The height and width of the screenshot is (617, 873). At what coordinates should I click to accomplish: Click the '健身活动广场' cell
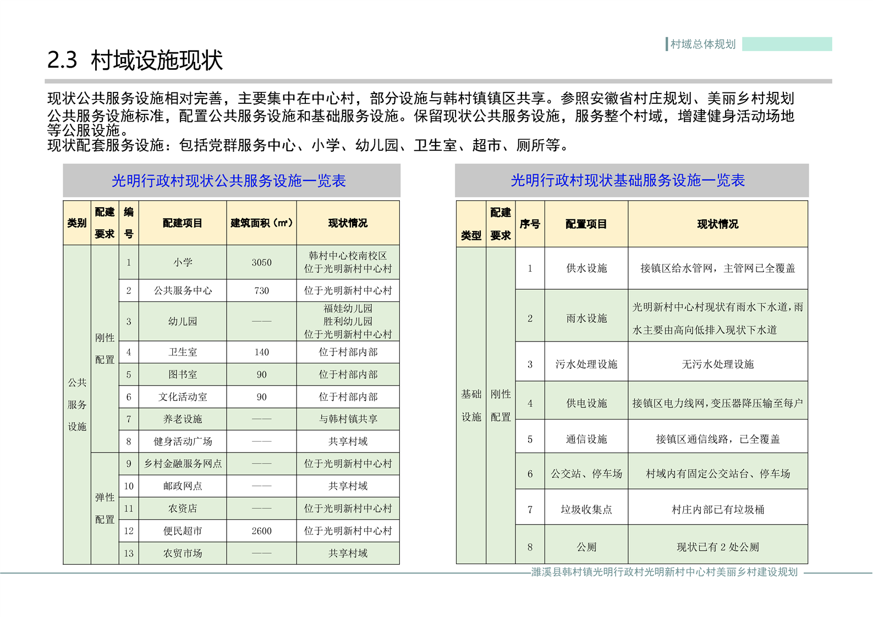point(183,441)
